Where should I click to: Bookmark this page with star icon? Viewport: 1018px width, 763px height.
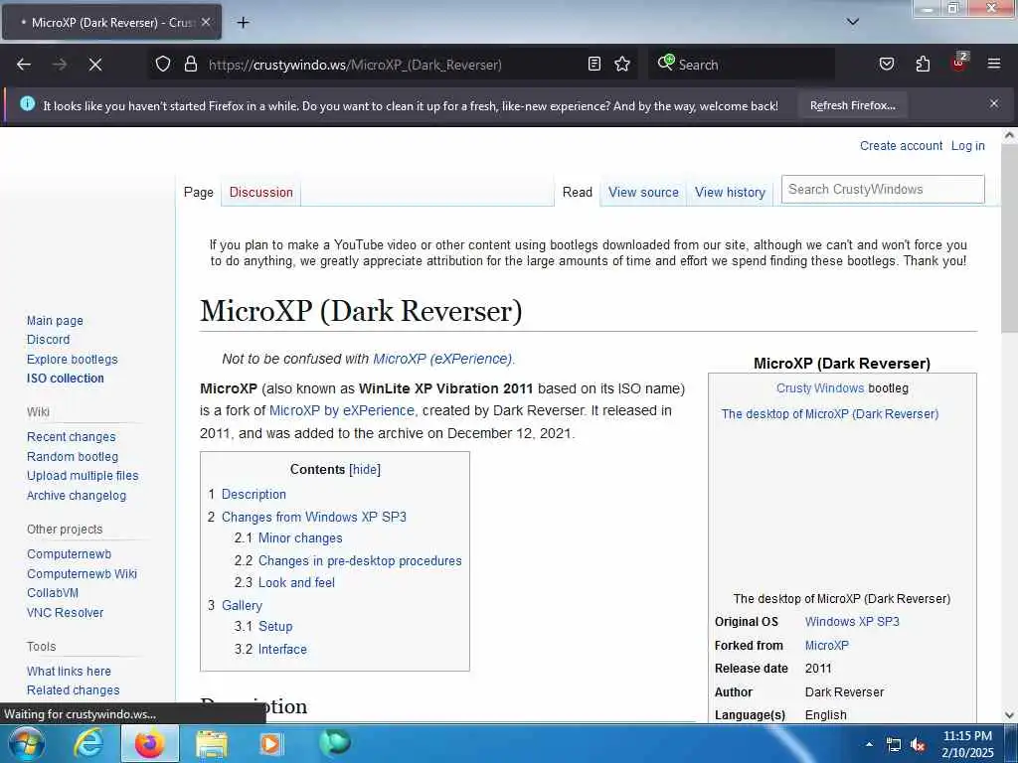click(622, 64)
